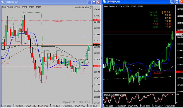The width and height of the screenshot is (183, 108).
Task: Select black 1.23776 current price tag on M5 axis
Action: point(97,45)
